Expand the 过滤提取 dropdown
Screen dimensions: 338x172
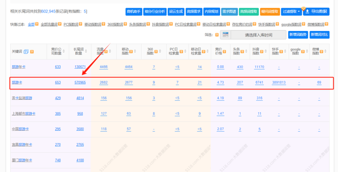coord(292,12)
